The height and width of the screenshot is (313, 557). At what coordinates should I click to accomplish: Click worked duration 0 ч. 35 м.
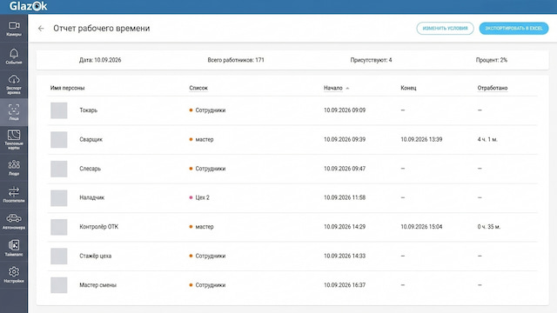click(489, 227)
